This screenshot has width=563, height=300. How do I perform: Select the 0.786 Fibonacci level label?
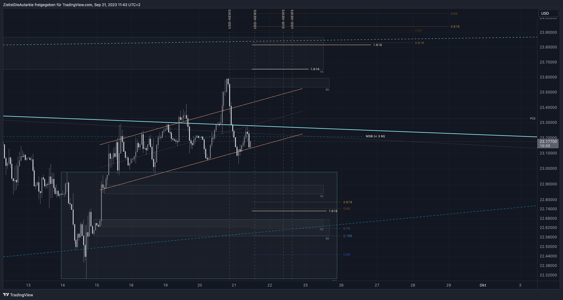point(348,236)
